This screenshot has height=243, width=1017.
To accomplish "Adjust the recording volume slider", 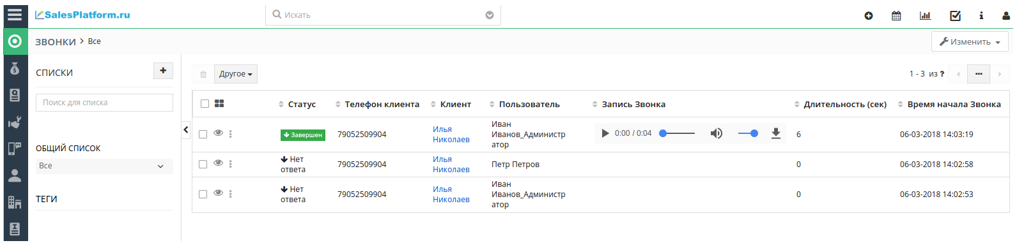I will [x=748, y=133].
